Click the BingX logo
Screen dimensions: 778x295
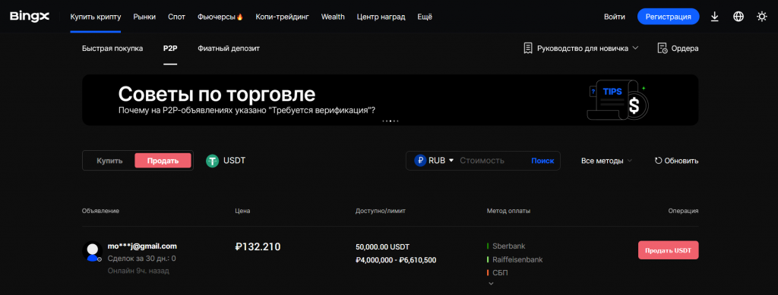30,17
